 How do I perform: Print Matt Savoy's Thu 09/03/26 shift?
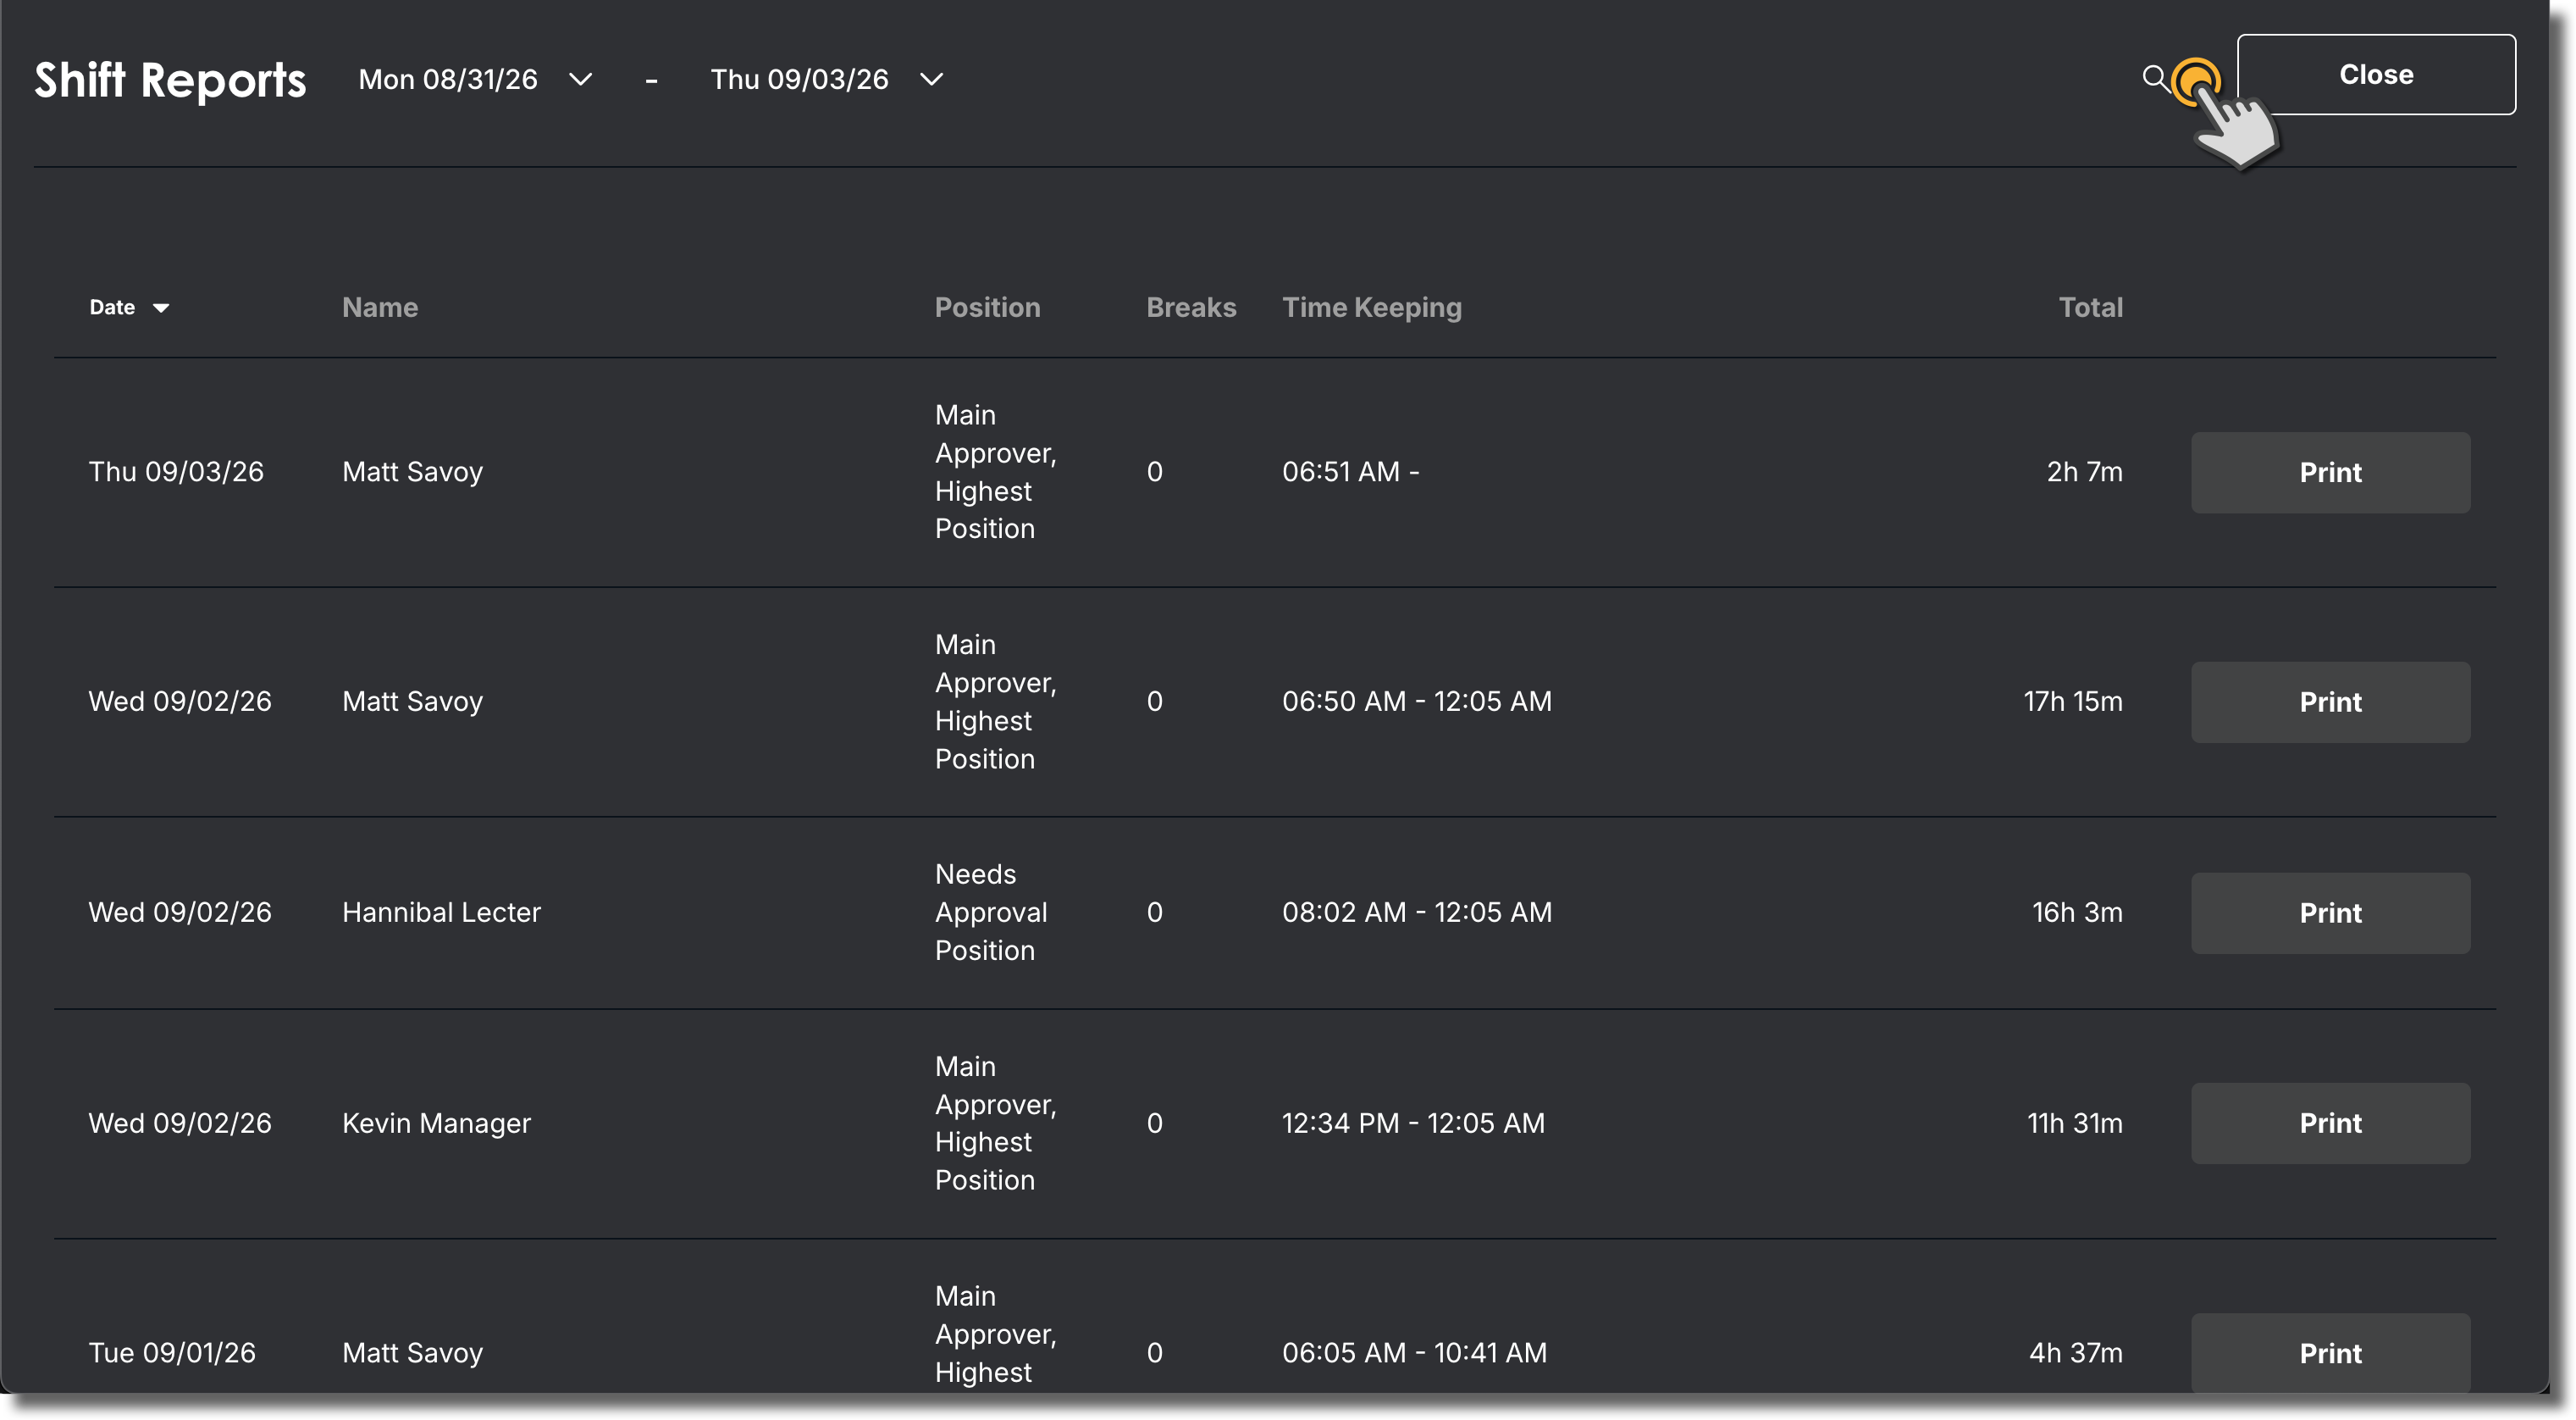(2330, 472)
